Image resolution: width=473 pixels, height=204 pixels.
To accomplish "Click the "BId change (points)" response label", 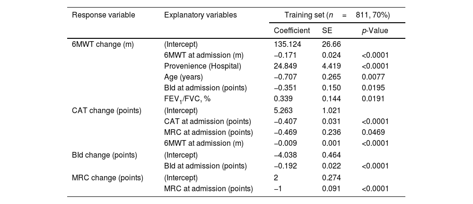I will (x=105, y=155).
